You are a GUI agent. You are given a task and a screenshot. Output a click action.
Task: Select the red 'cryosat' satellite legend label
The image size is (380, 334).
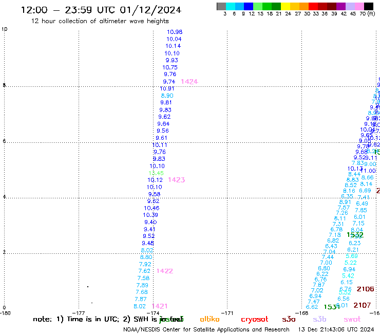pos(255,319)
